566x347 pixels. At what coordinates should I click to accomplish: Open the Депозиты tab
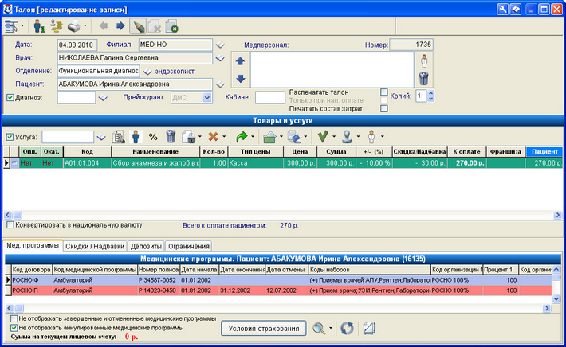point(146,247)
